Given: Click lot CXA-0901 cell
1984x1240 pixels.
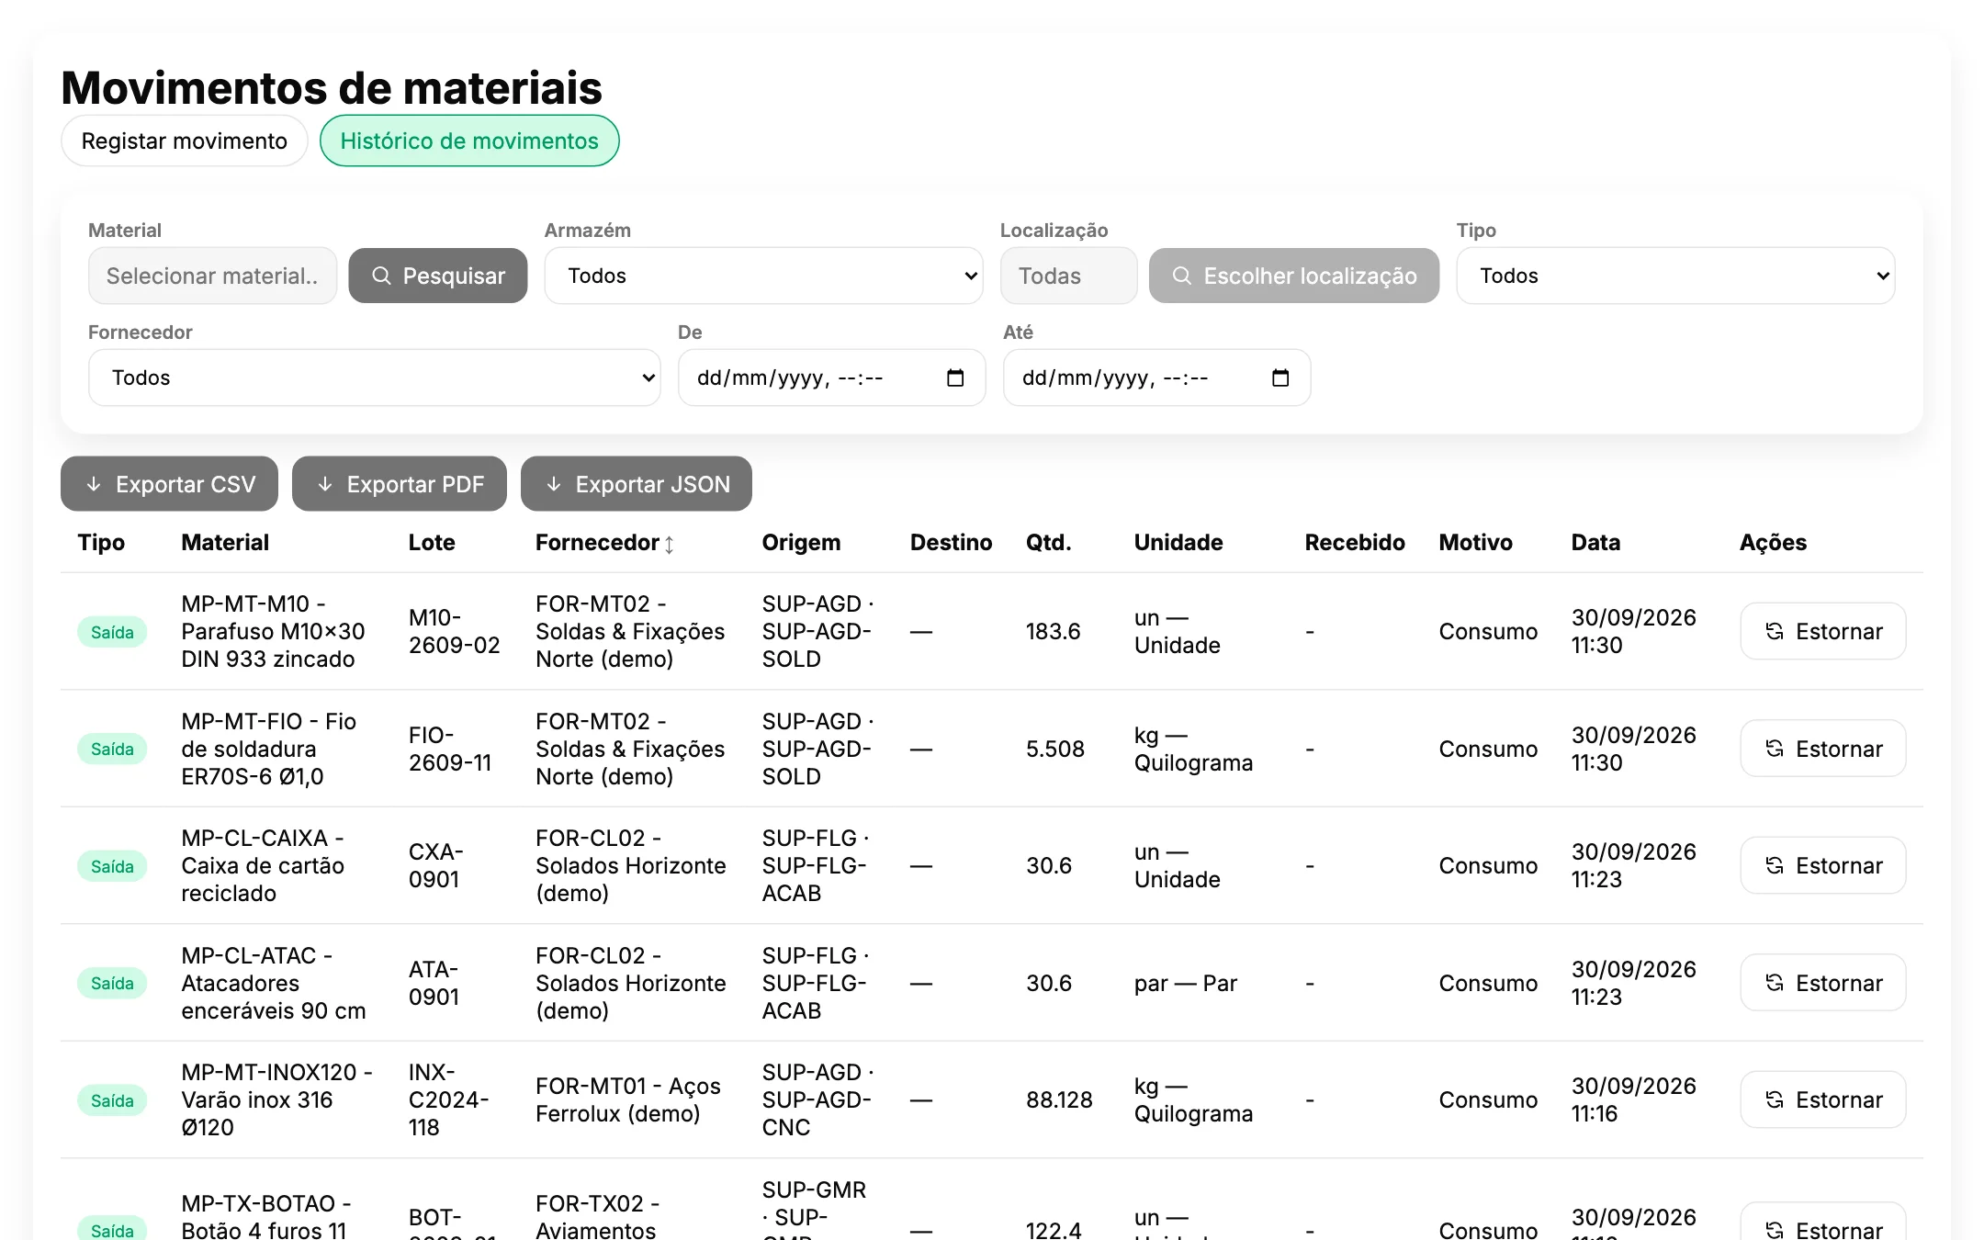Looking at the screenshot, I should click(436, 865).
